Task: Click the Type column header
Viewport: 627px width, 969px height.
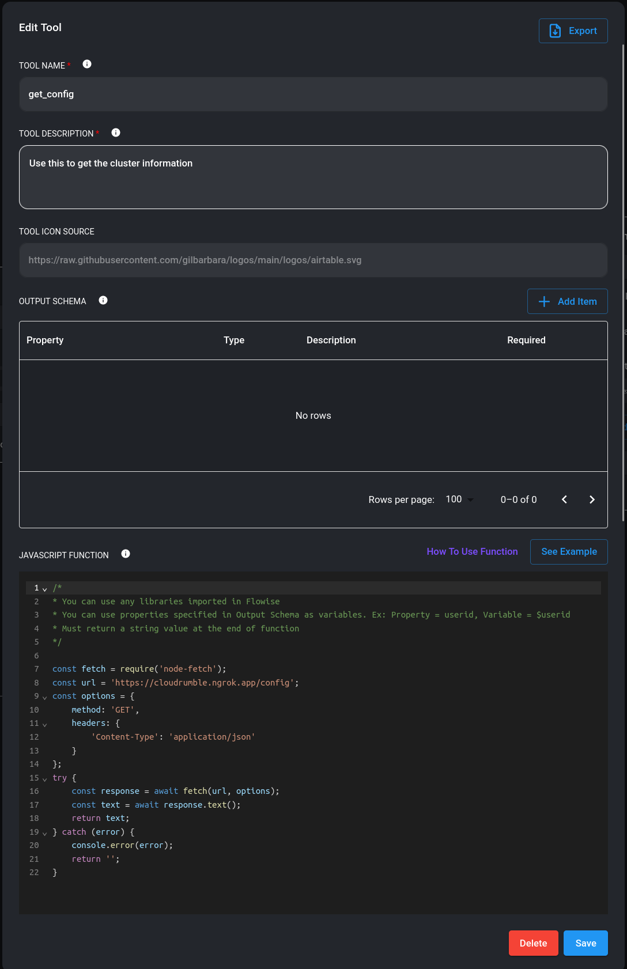Action: [234, 340]
